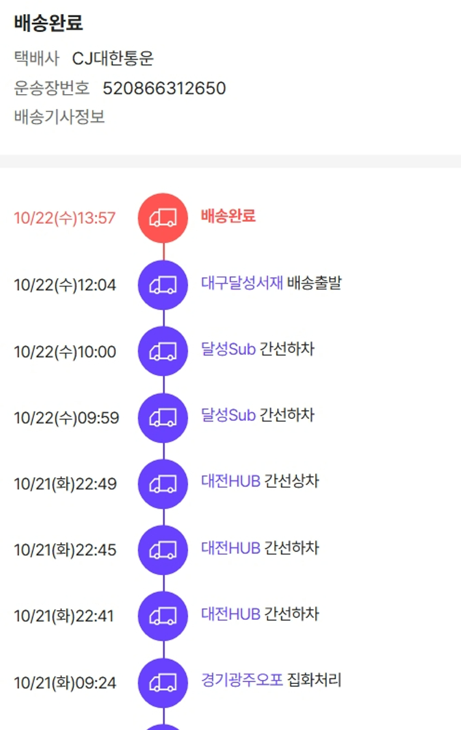This screenshot has width=461, height=730.
Task: Click the 배송완료 page heading
Action: tap(49, 23)
